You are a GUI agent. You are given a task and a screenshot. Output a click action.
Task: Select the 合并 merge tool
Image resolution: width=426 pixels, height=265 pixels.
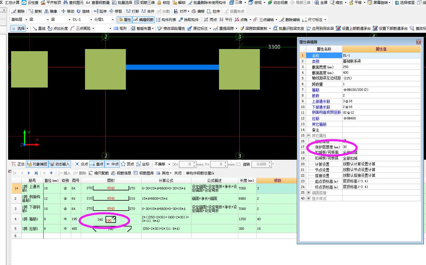click(148, 11)
